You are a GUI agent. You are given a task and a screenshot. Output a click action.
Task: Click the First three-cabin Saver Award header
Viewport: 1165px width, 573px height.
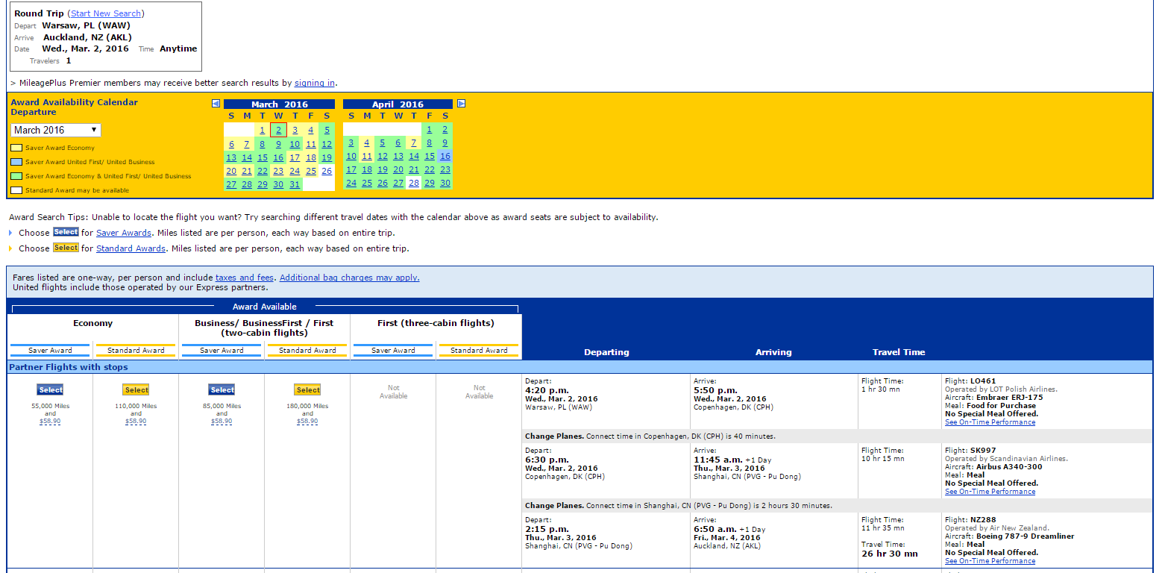point(393,350)
